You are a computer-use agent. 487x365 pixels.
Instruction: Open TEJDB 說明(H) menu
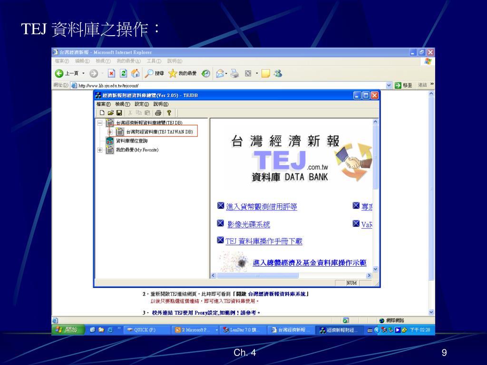click(x=161, y=104)
